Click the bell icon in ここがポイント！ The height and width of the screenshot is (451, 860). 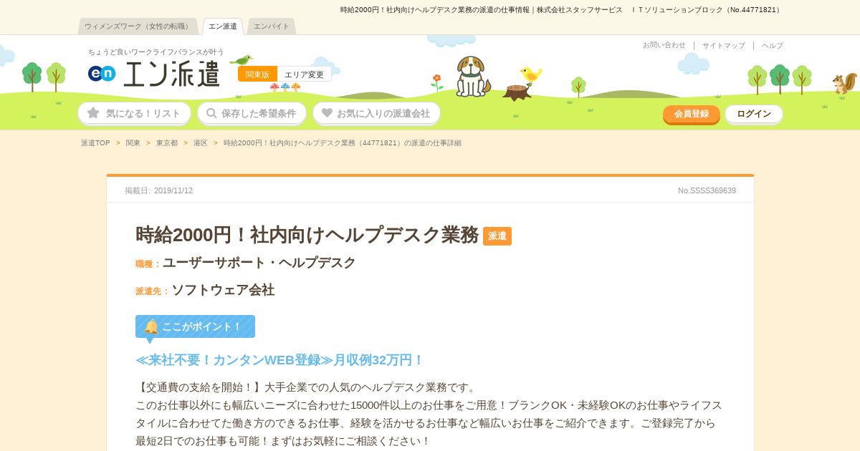(151, 326)
